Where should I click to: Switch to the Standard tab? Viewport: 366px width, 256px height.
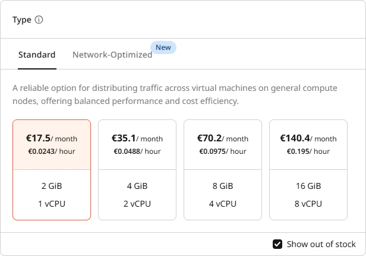click(x=37, y=55)
